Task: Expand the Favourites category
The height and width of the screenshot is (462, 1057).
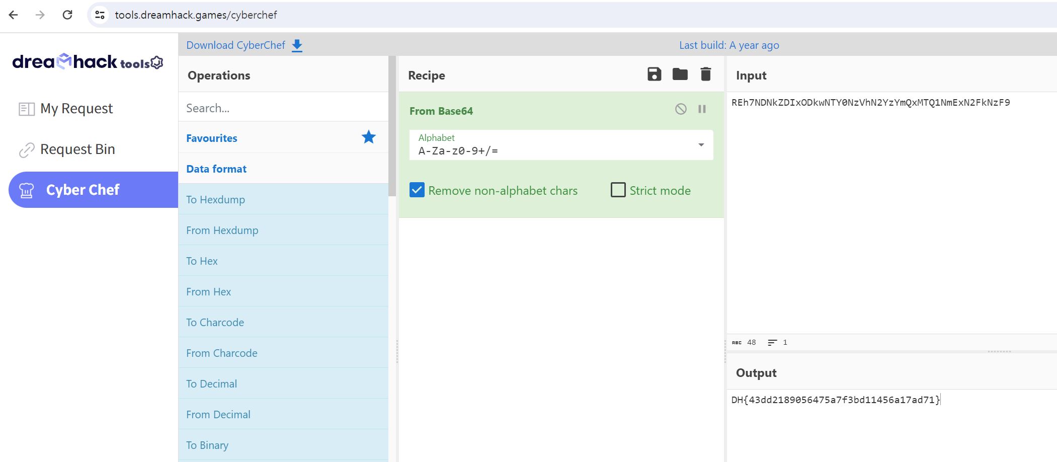Action: 212,138
